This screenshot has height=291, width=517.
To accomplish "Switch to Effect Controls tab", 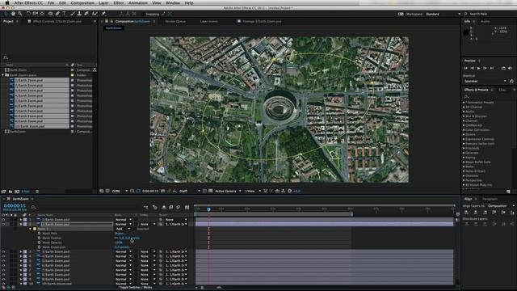I will click(x=57, y=22).
